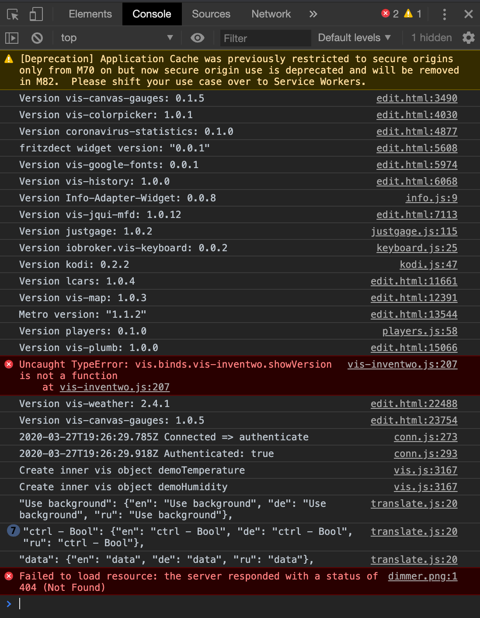The width and height of the screenshot is (480, 618).
Task: Activate the inspect element picker icon
Action: (13, 14)
